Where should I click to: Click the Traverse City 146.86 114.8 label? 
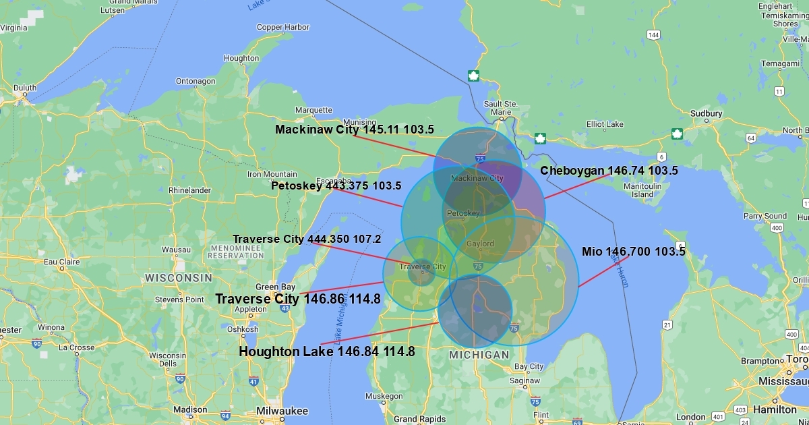pyautogui.click(x=298, y=299)
